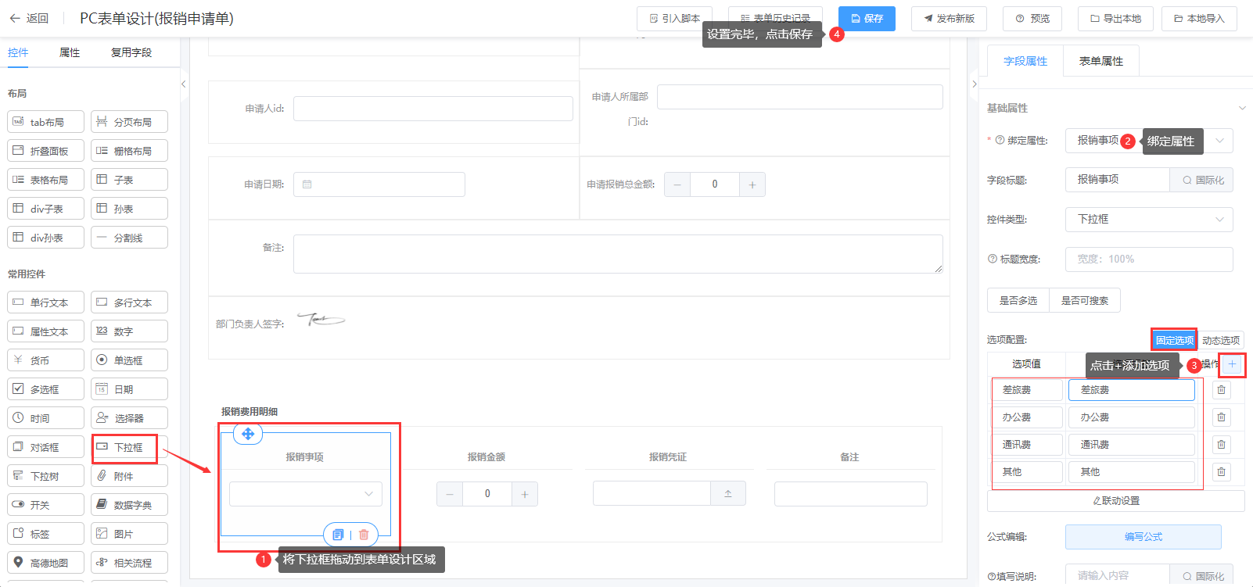Add the 数据字典 control
Image resolution: width=1253 pixels, height=587 pixels.
tap(129, 505)
